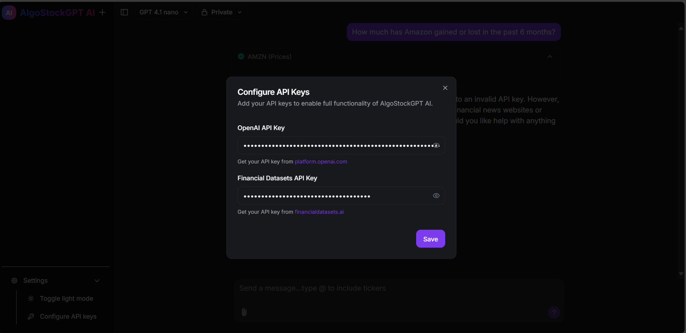Attach a file with paperclip icon
This screenshot has height=333, width=686.
244,312
